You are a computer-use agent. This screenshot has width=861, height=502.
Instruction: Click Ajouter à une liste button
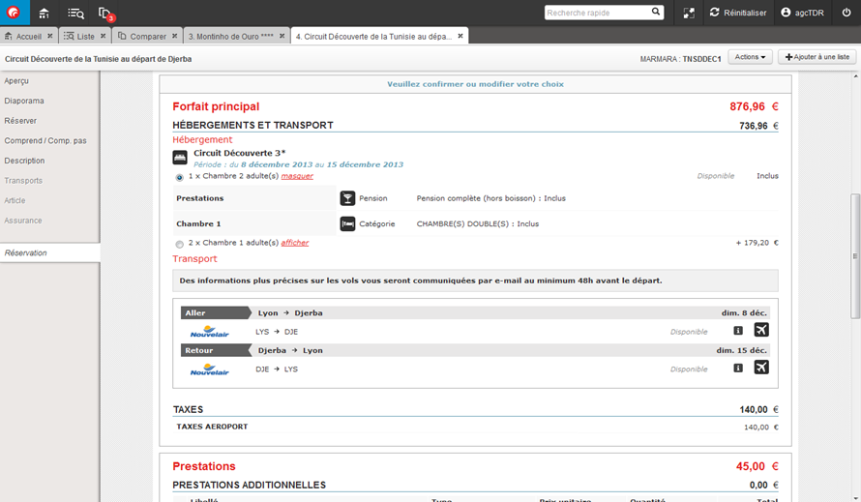(x=816, y=57)
